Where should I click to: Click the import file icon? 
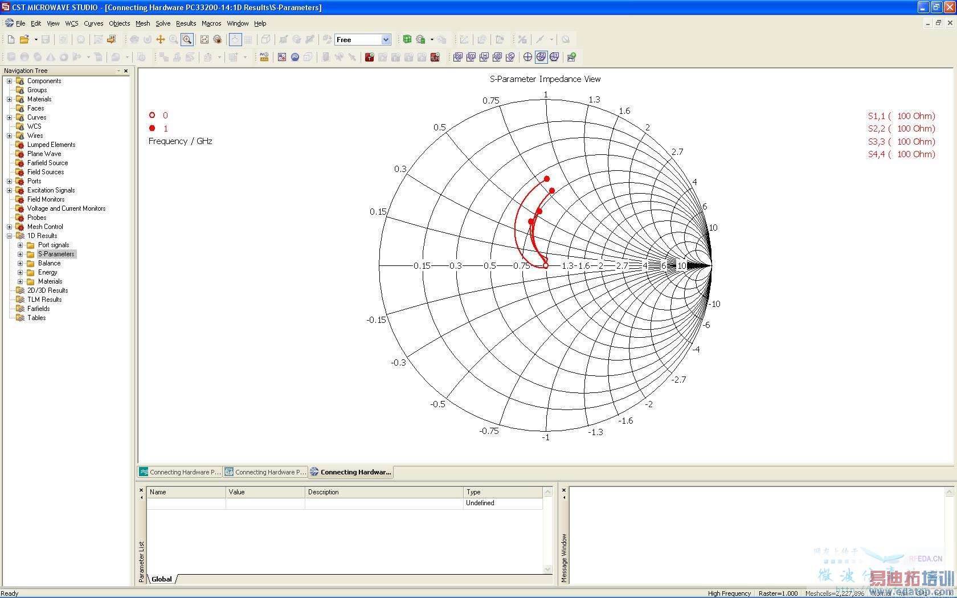pyautogui.click(x=111, y=39)
